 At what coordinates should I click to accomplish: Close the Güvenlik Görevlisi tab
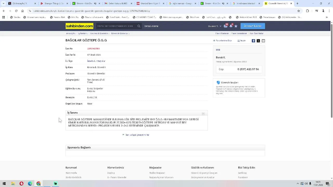point(291,4)
